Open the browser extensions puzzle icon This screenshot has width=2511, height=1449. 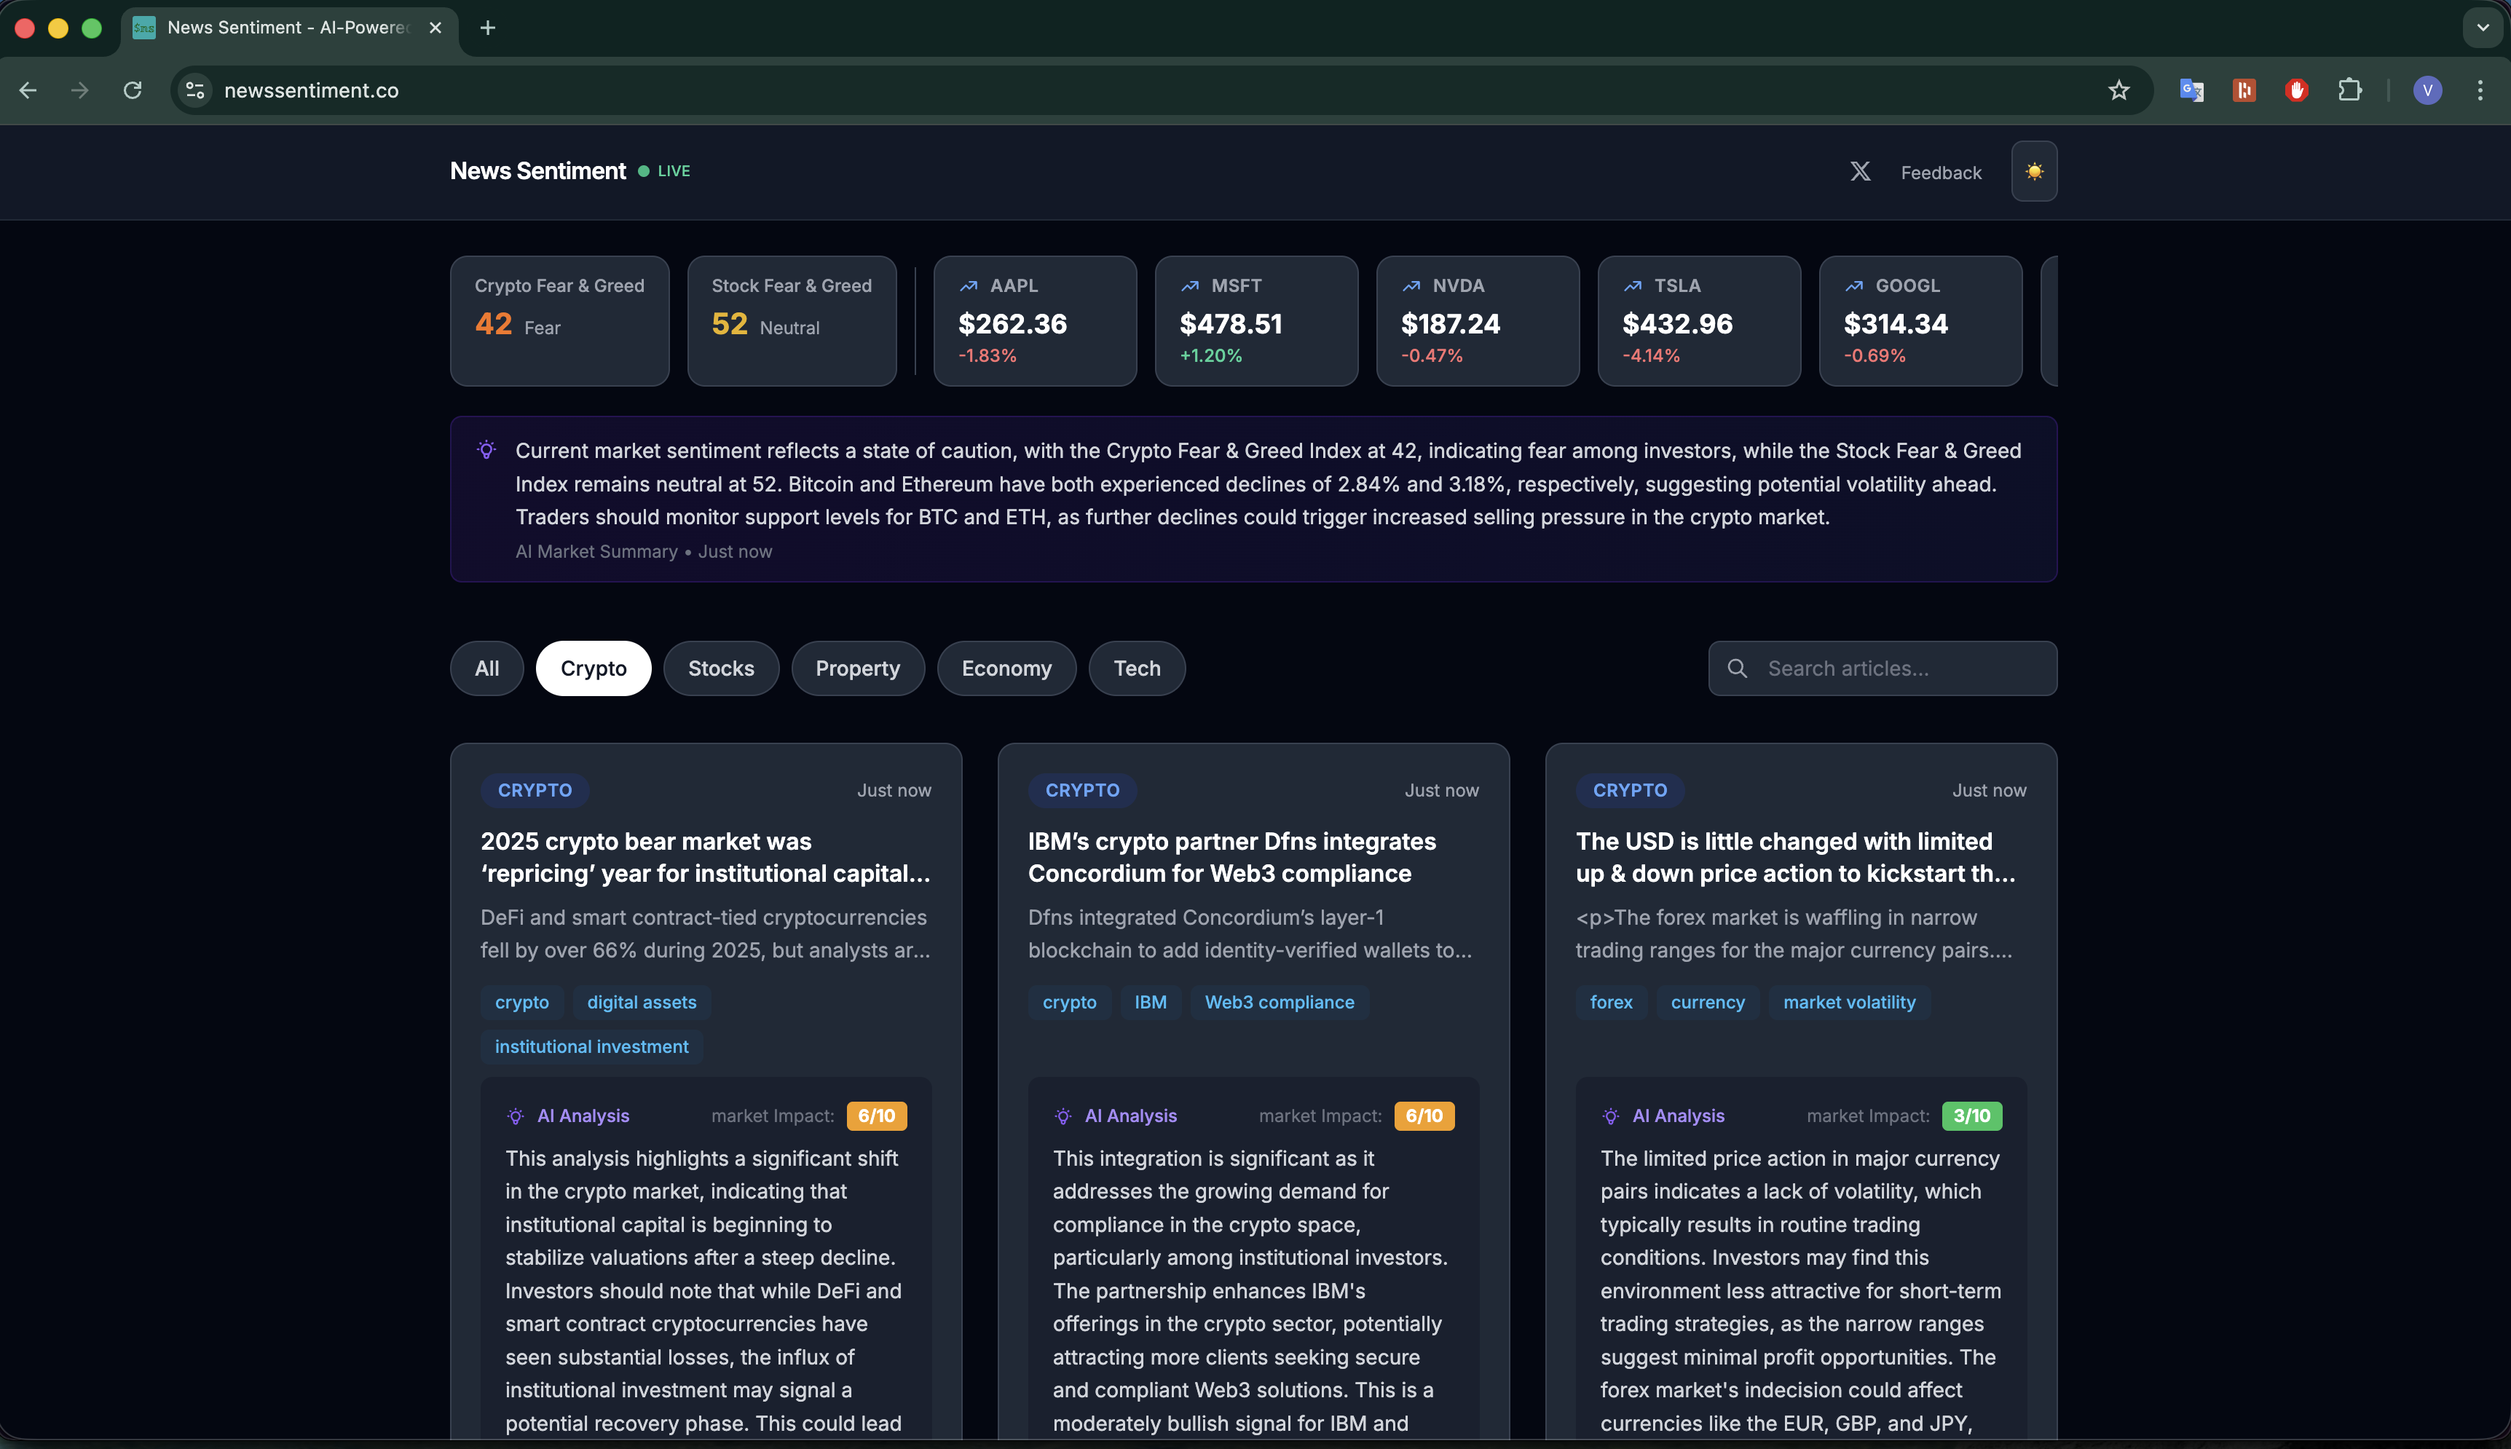click(2350, 90)
